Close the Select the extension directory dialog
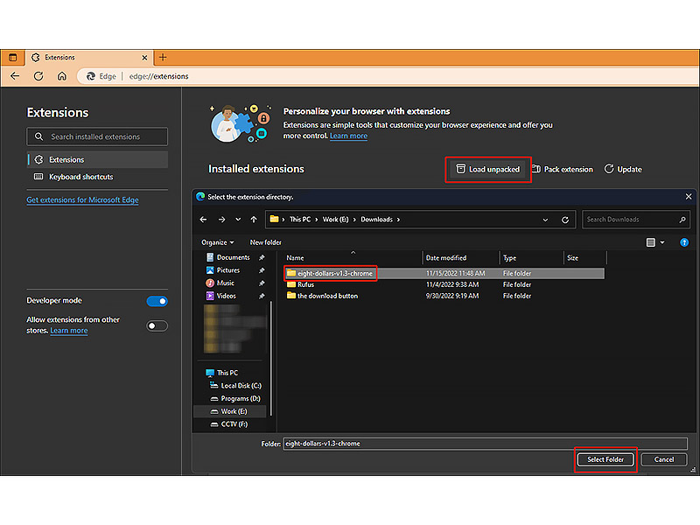The image size is (700, 525). [689, 196]
